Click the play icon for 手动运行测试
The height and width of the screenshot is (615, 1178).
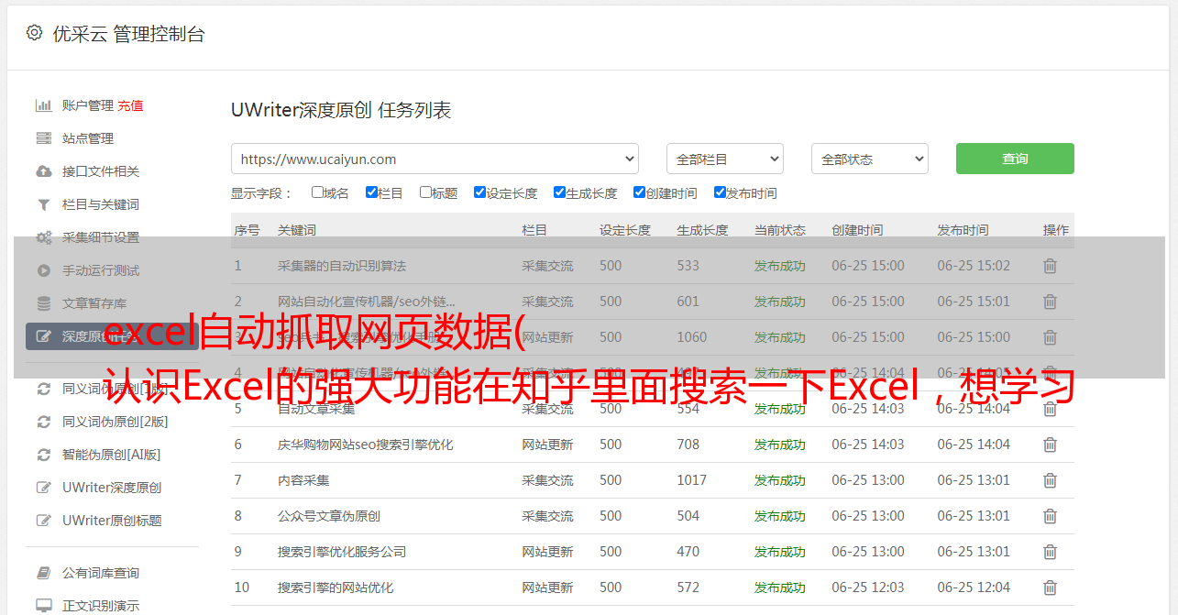43,270
